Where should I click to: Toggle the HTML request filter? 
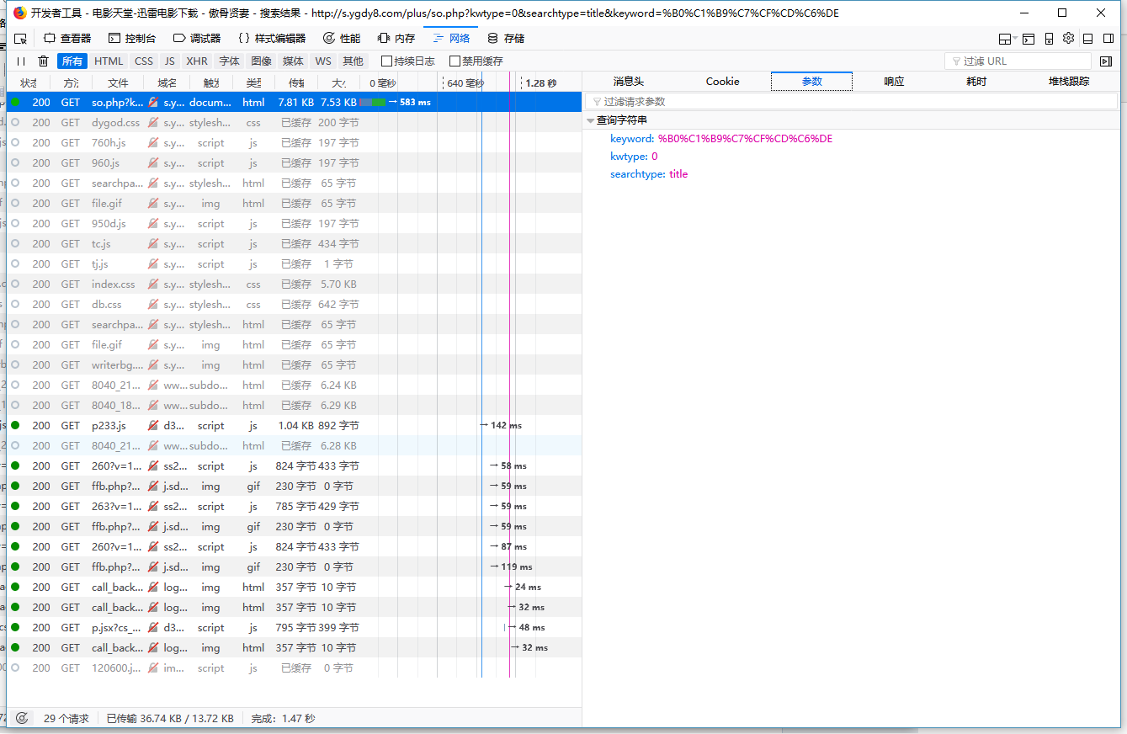(x=109, y=61)
